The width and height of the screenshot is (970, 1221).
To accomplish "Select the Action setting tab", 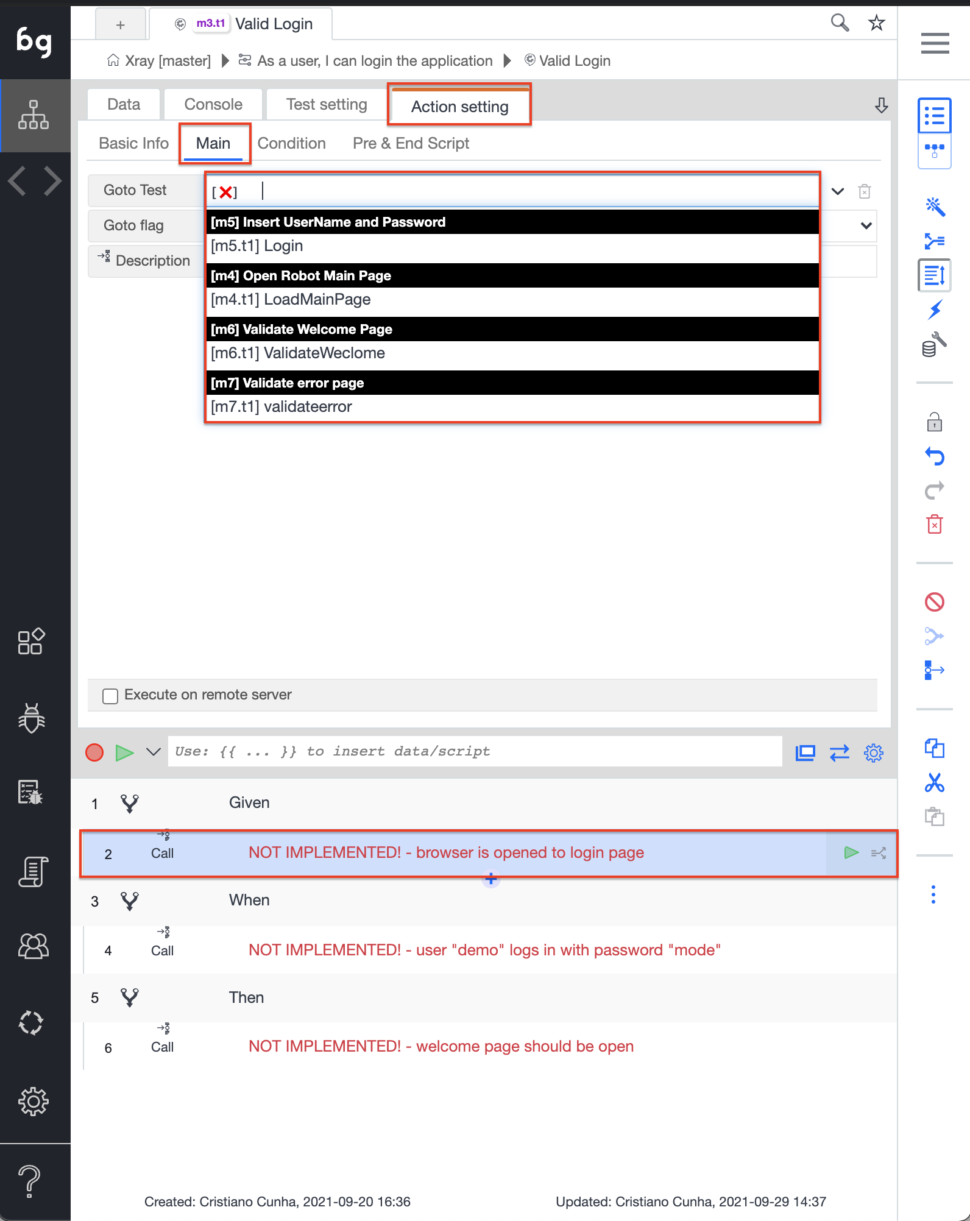I will pos(459,106).
